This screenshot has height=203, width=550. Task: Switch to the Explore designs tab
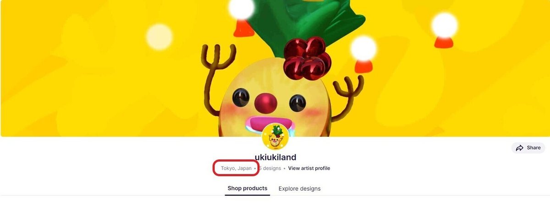coord(299,188)
